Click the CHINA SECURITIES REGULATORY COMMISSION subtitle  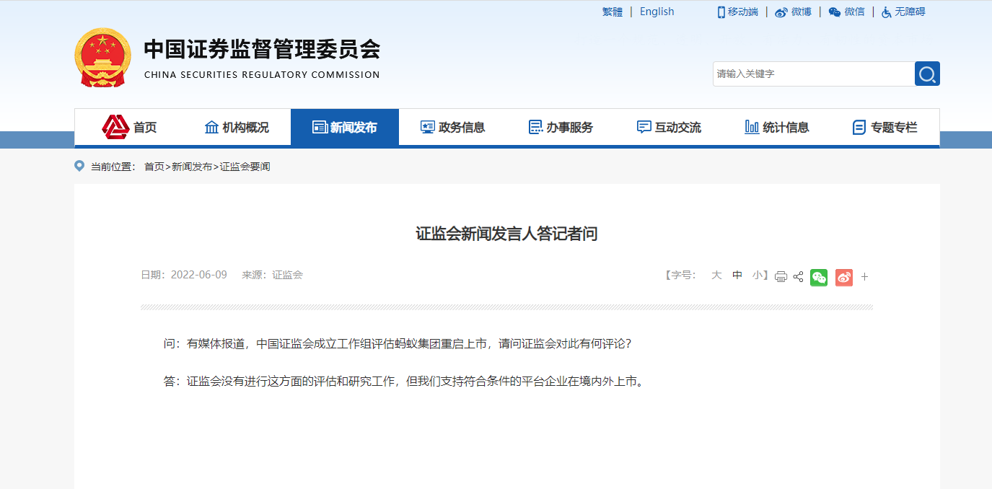(262, 75)
